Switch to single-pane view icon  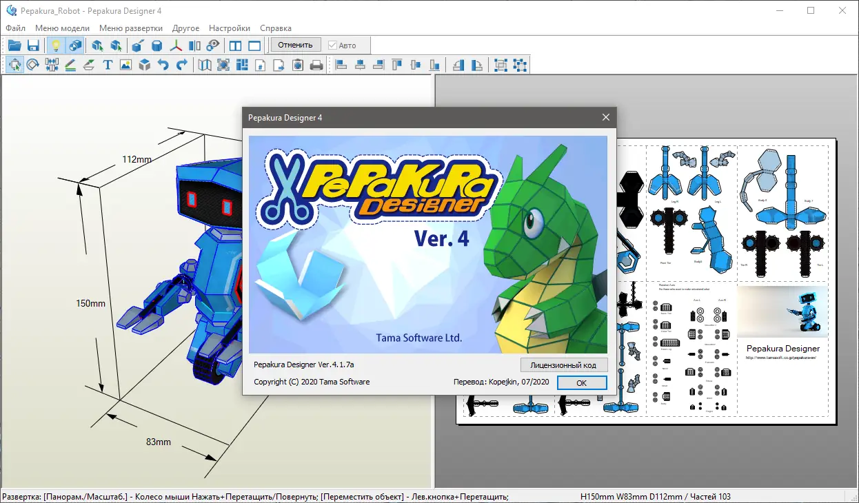[254, 45]
